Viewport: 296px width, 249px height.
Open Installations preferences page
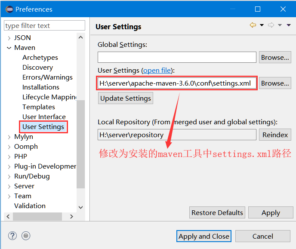(41, 87)
